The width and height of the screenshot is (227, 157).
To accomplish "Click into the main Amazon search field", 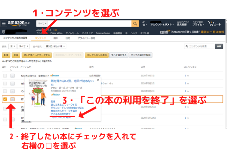I will coord(90,23).
